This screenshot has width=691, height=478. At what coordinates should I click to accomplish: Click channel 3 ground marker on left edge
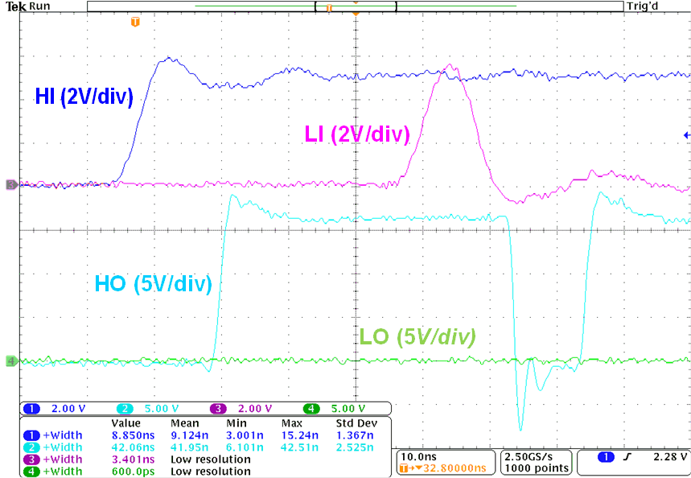(x=10, y=184)
